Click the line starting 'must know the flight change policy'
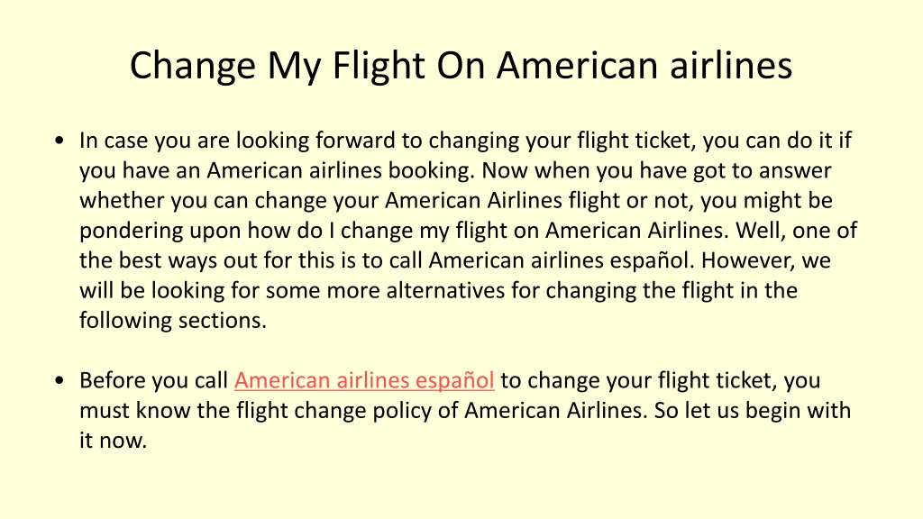Viewport: 923px width, 519px height. click(x=465, y=410)
